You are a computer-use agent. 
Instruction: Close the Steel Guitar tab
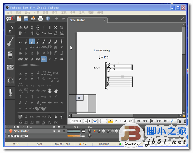[x=104, y=20]
